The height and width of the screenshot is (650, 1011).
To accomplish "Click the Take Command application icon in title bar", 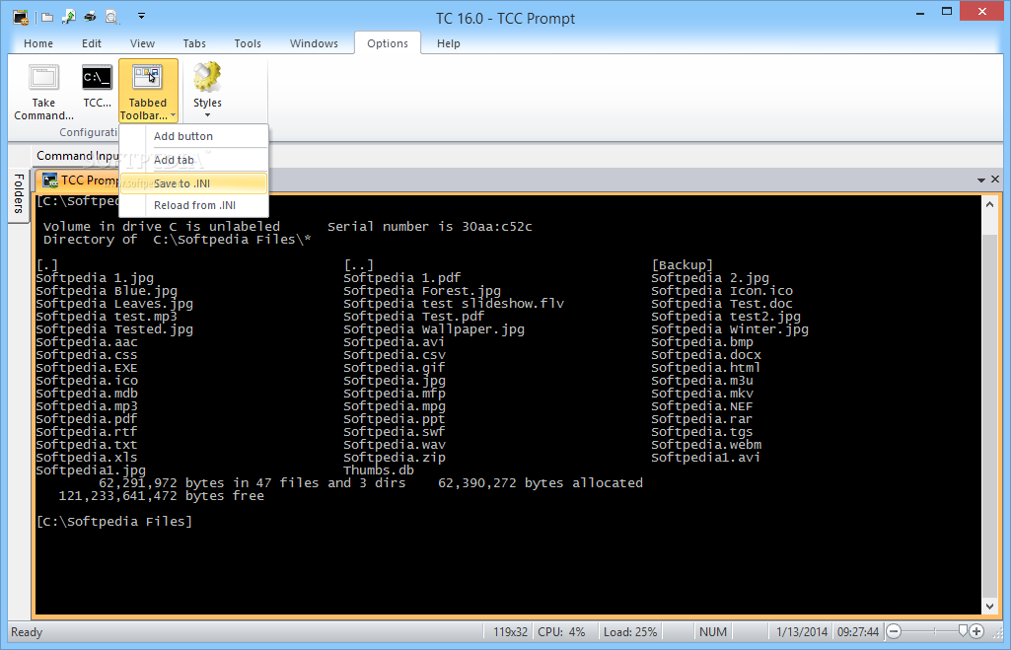I will [x=21, y=18].
